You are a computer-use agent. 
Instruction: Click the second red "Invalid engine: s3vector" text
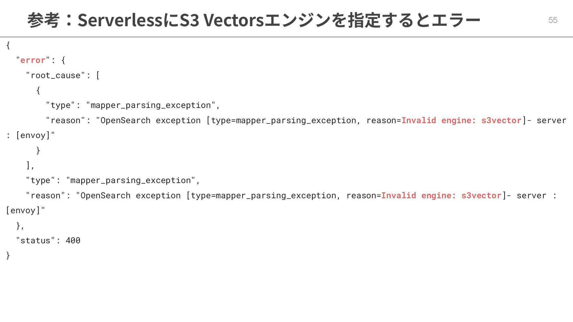point(441,196)
